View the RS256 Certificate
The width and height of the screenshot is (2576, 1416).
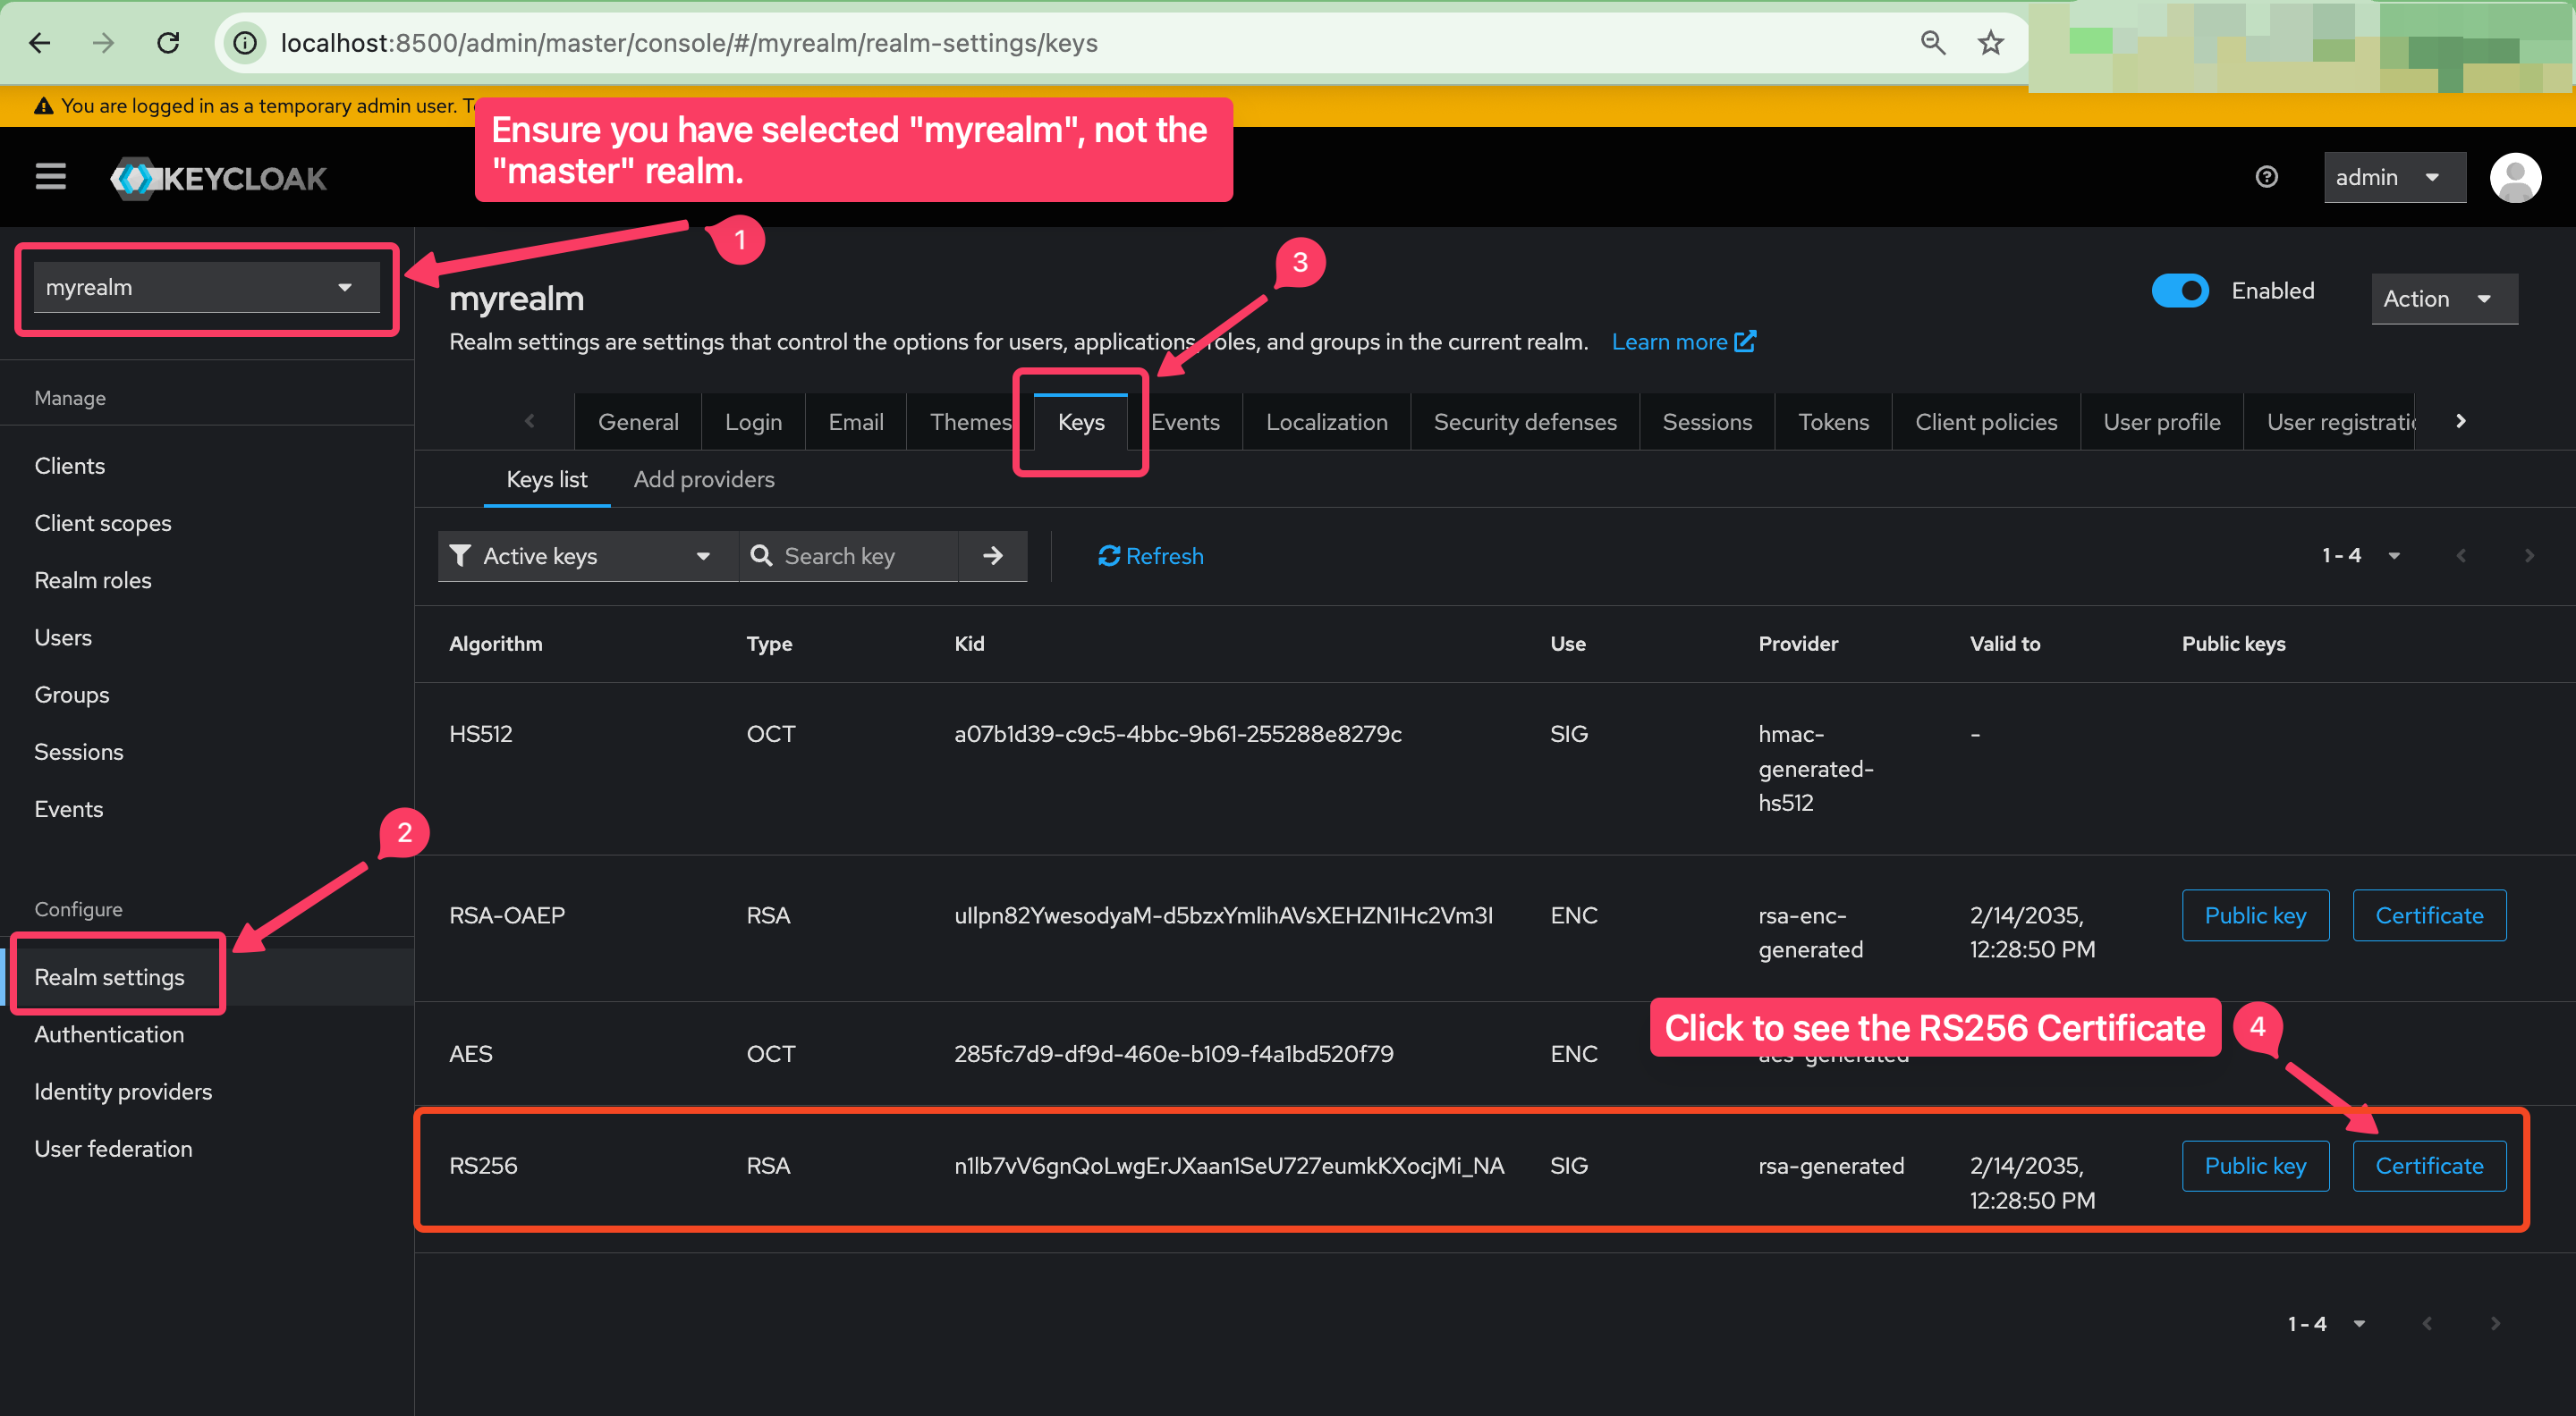pos(2429,1165)
